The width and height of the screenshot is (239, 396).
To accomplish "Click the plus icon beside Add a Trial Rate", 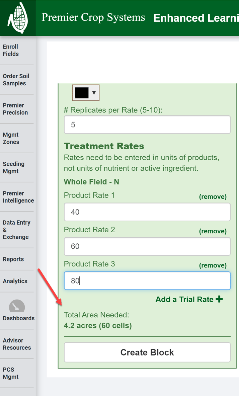I will [219, 299].
